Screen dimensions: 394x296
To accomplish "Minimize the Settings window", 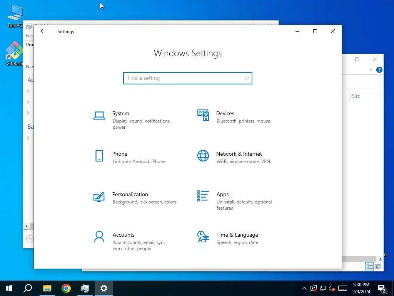I will 297,31.
